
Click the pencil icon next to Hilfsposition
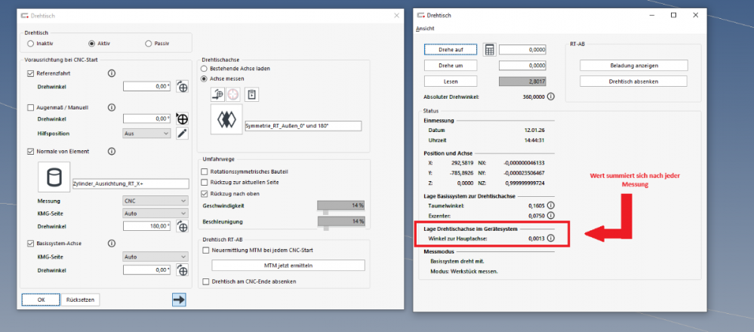(182, 134)
